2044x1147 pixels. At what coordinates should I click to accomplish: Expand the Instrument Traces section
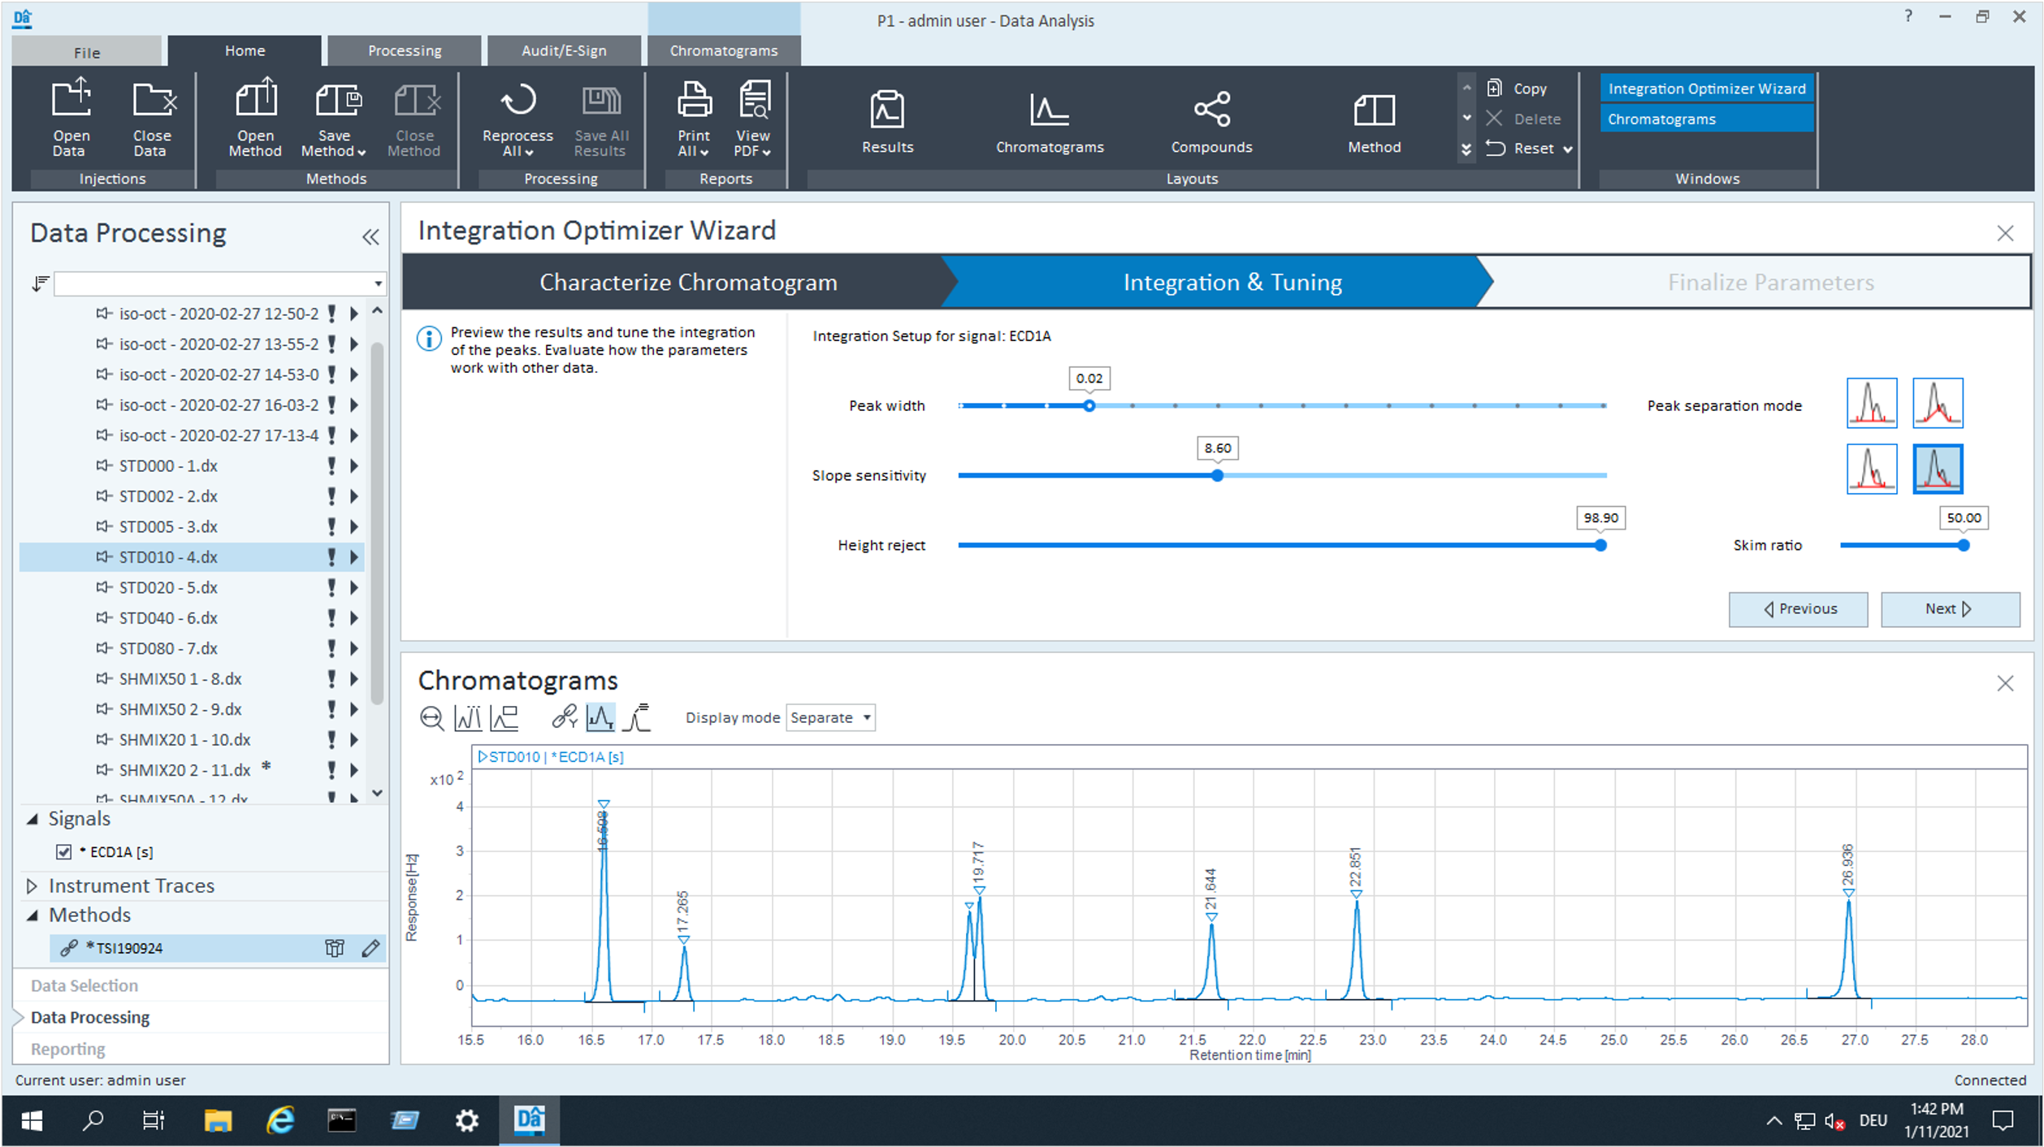click(32, 885)
